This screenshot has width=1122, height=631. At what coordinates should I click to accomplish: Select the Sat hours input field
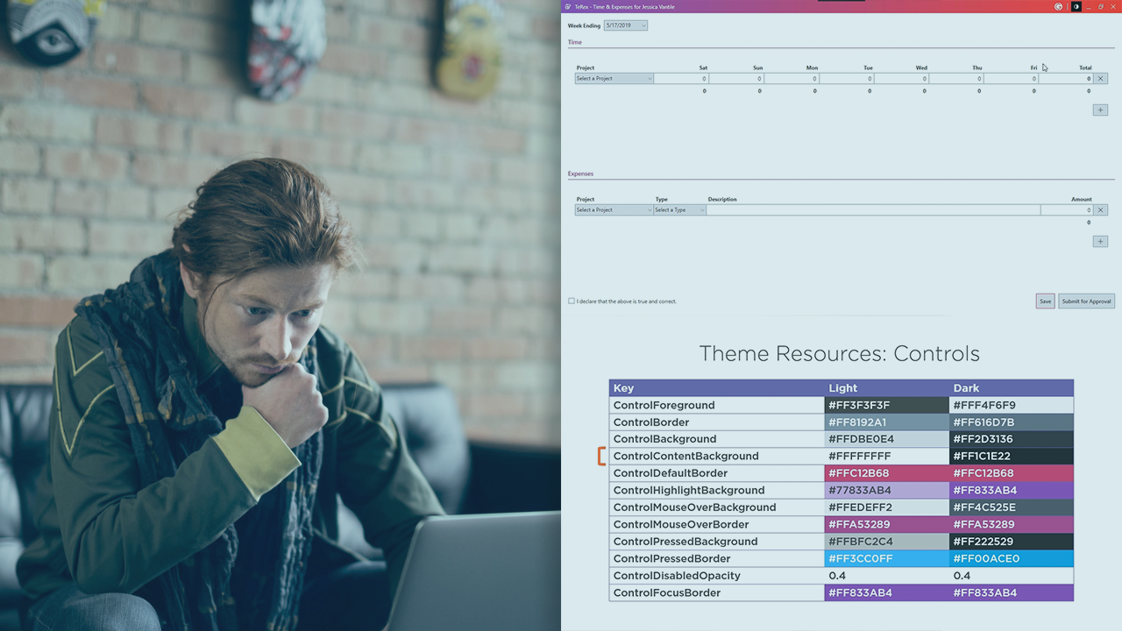tap(682, 79)
